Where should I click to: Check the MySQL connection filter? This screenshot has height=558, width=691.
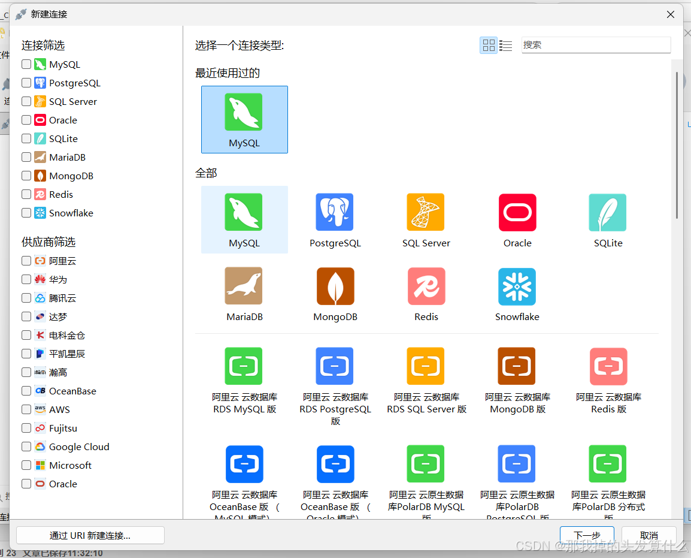click(26, 64)
